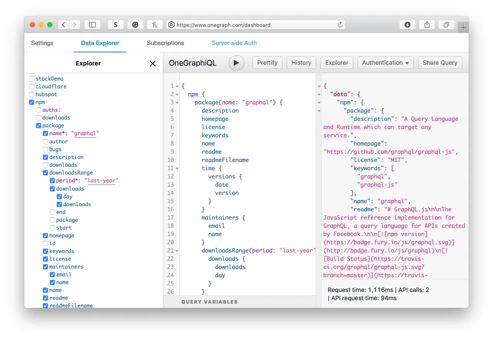Uncheck the email checkbox under maintainers
The width and height of the screenshot is (493, 340).
[x=52, y=274]
